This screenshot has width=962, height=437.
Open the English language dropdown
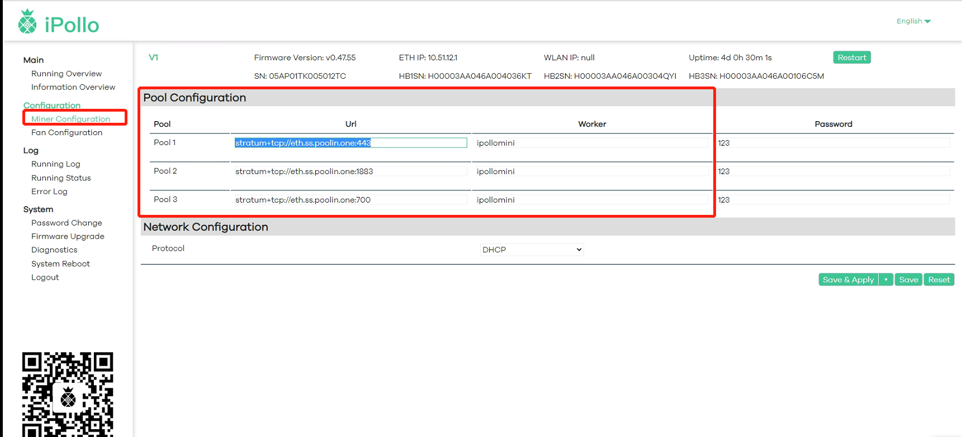[x=913, y=21]
